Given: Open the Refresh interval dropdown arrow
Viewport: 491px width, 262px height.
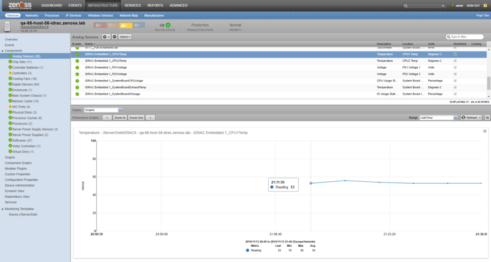Looking at the screenshot, I should point(480,118).
